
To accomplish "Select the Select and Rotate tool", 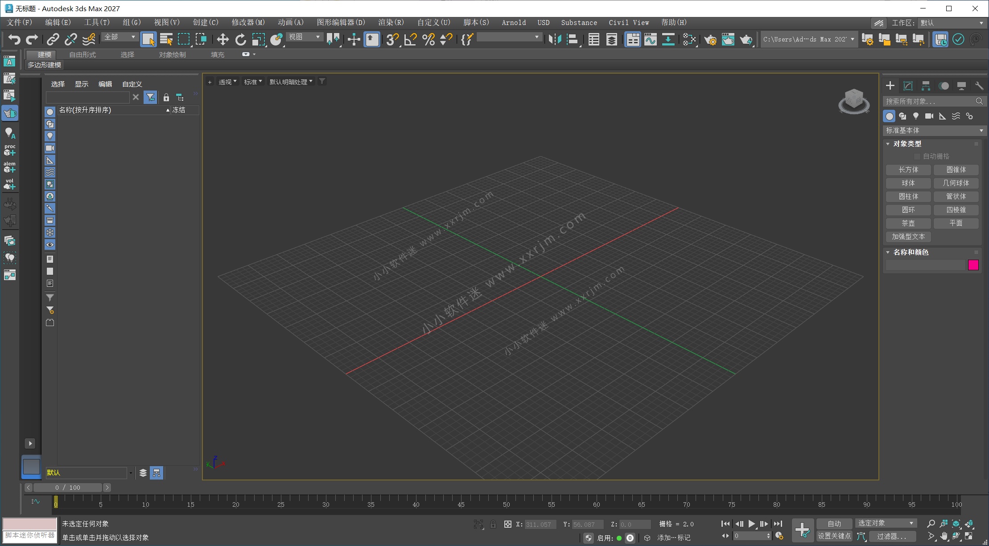I will pos(240,39).
